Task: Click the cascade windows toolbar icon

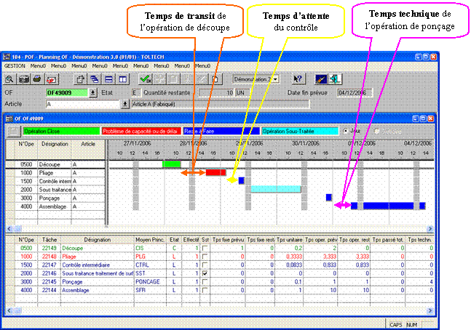Action: pos(95,79)
